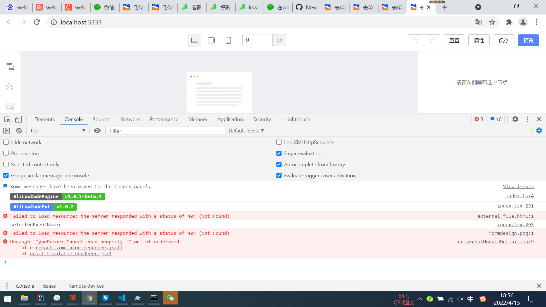Image resolution: width=546 pixels, height=307 pixels.
Task: Open the View issues link
Action: coord(518,186)
